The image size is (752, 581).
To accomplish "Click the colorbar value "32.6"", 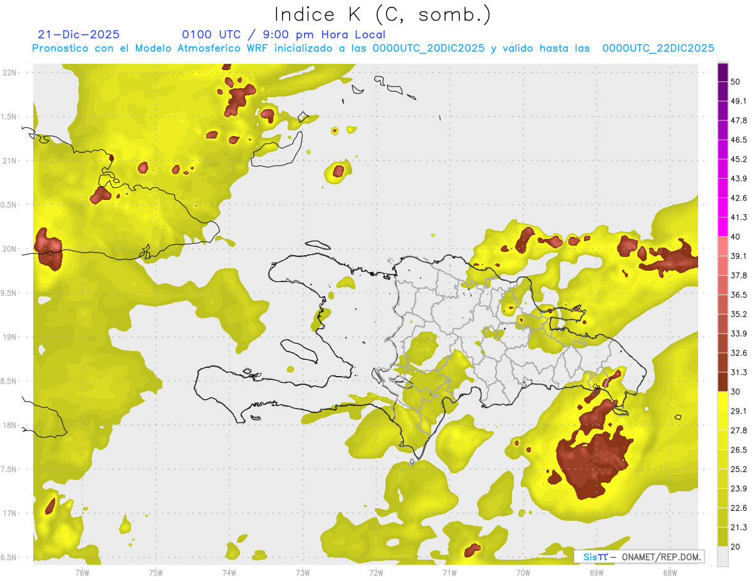I will click(x=739, y=353).
